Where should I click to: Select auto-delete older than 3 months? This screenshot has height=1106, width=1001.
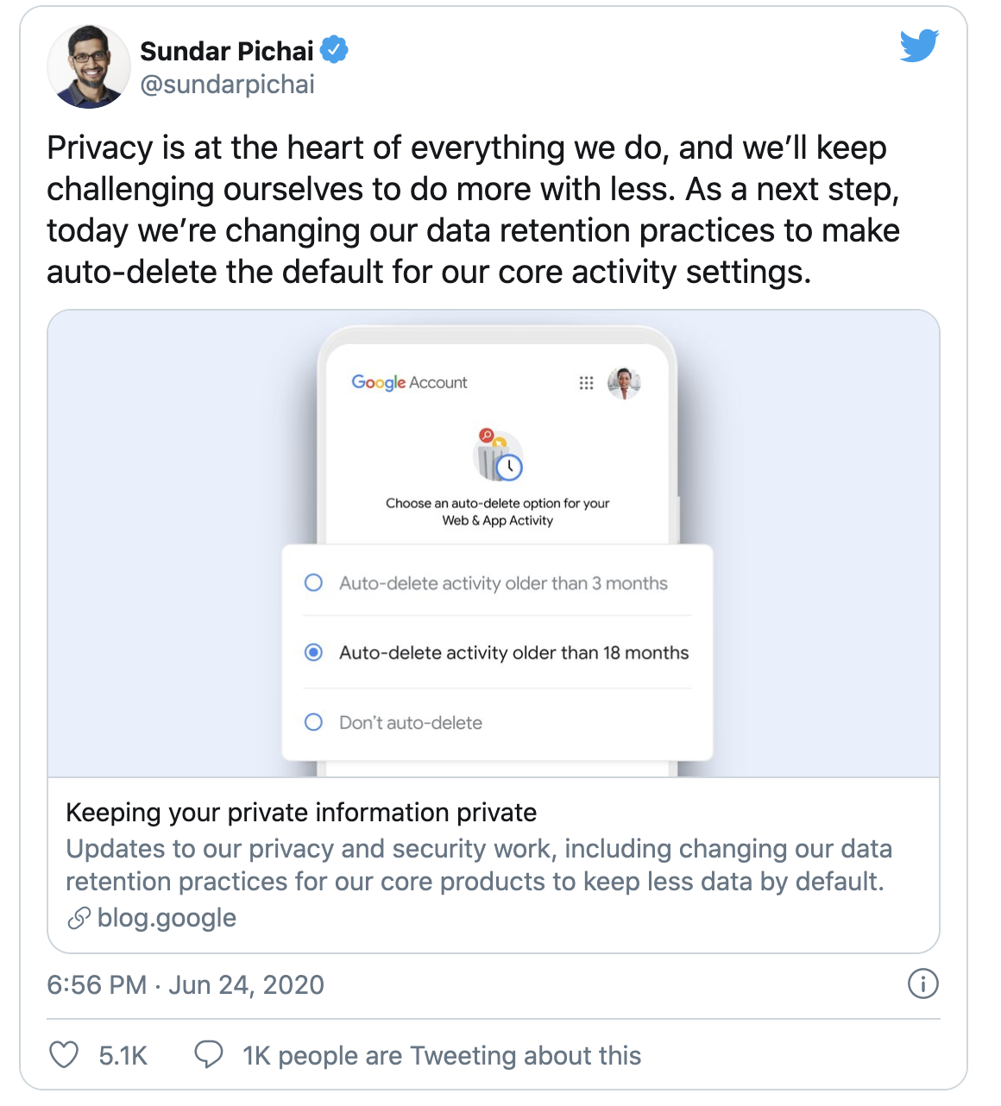click(314, 583)
